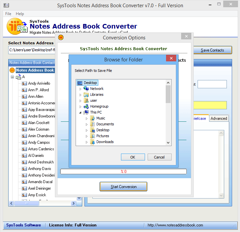This screenshot has height=232, width=240.
Task: Click contact card icon for Amy Essick
Action: tap(24, 195)
